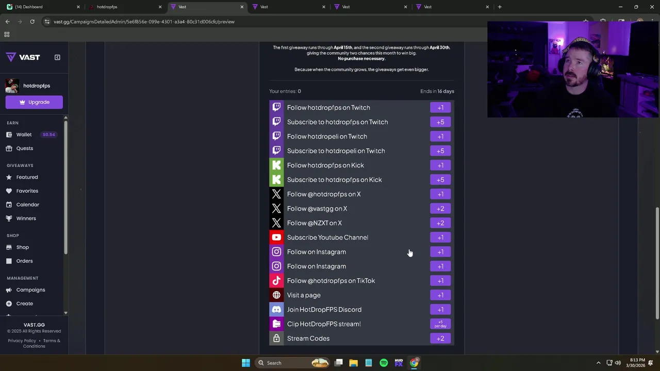Viewport: 660px width, 371px height.
Task: Click X icon beside Follow @hotdropfps on X
Action: point(276,194)
